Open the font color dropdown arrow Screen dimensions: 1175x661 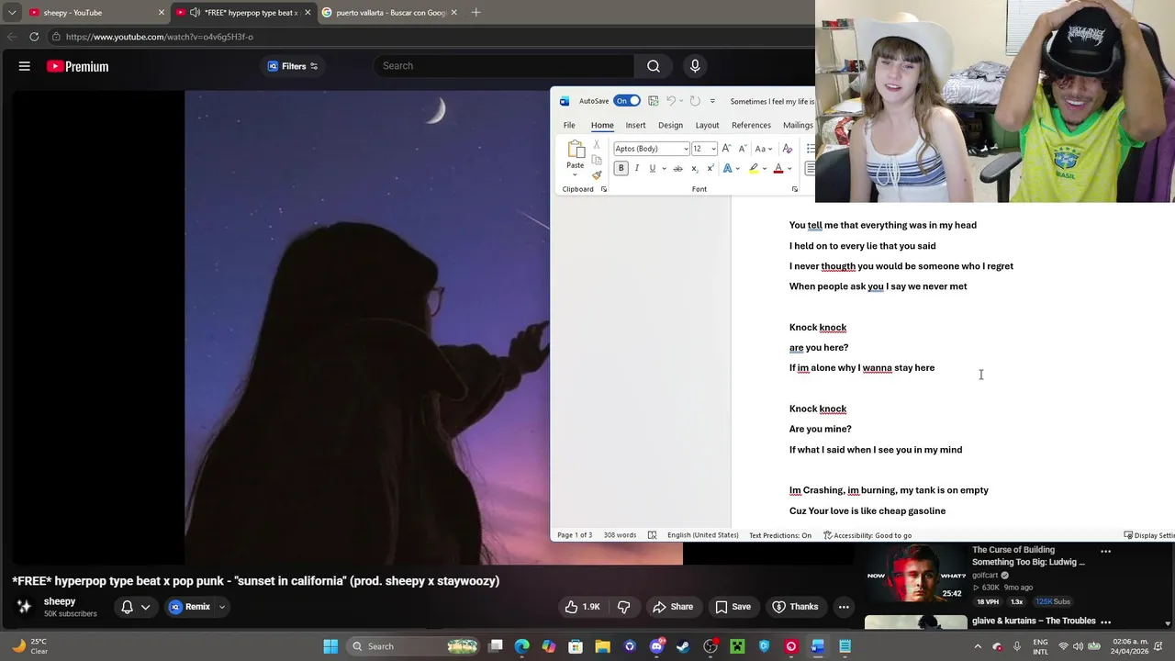coord(789,169)
